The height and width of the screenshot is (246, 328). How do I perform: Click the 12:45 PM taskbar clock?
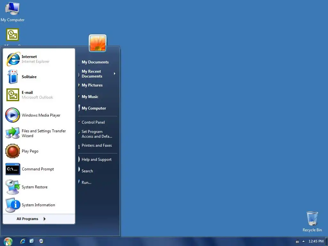click(316, 241)
